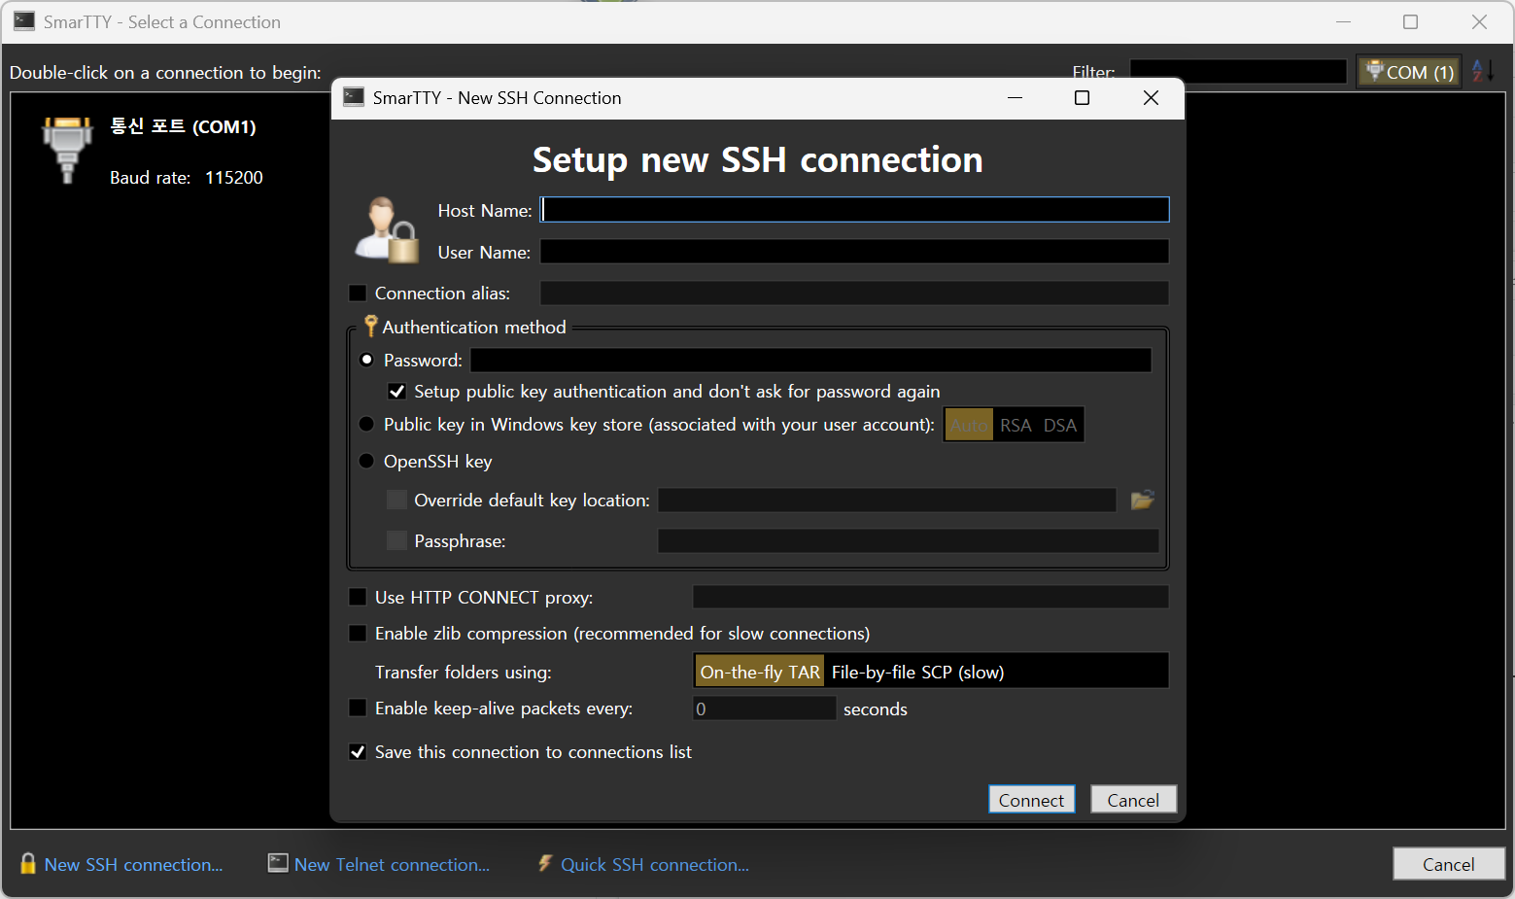Screen dimensions: 1515x899
Task: Choose DSA key type option
Action: pyautogui.click(x=1059, y=426)
